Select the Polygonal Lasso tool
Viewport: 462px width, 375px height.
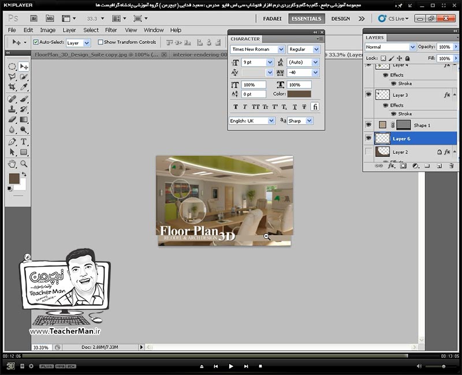(12, 77)
